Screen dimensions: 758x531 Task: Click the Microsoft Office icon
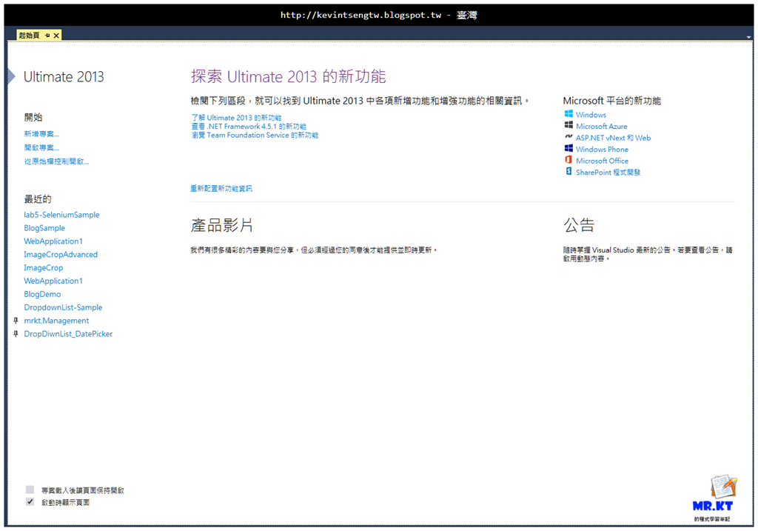pos(568,160)
